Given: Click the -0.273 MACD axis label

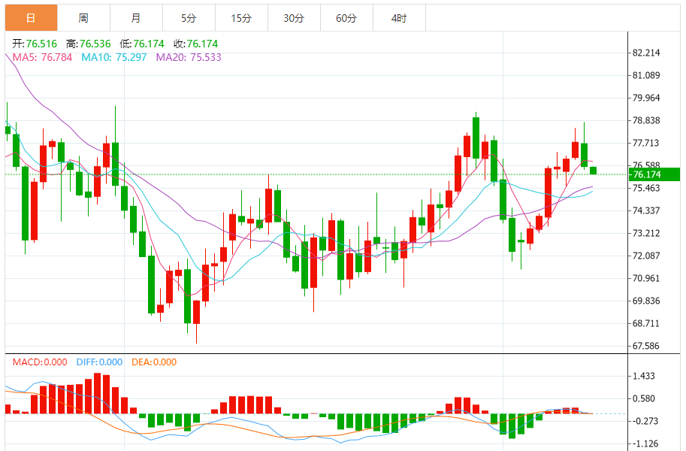Looking at the screenshot, I should coord(645,421).
